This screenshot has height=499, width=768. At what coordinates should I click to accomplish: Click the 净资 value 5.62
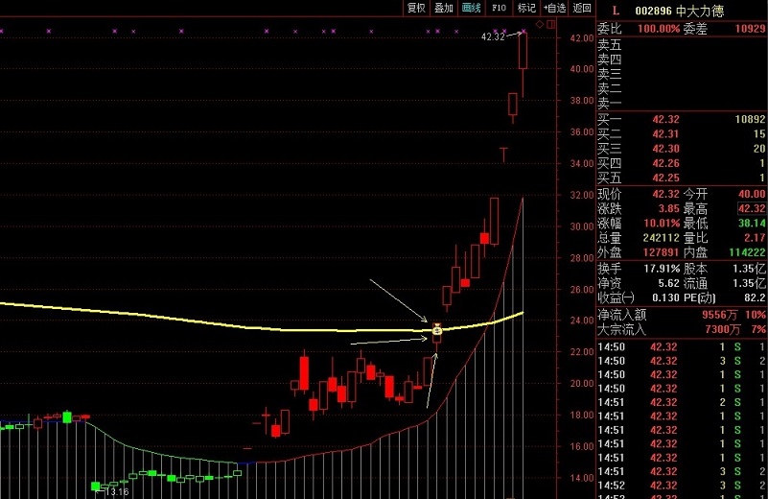[x=669, y=283]
